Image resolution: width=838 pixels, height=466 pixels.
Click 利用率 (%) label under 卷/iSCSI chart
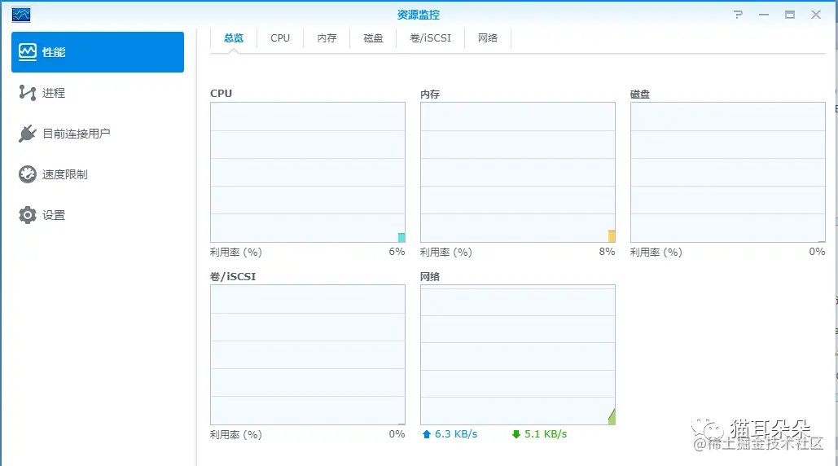click(235, 434)
